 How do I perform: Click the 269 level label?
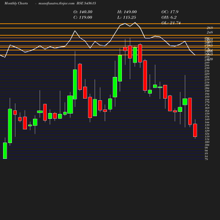(x=210, y=28)
